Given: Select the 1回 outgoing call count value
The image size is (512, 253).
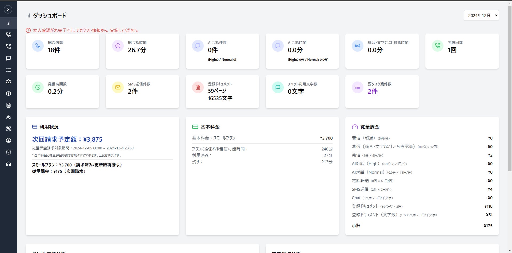Looking at the screenshot, I should [x=452, y=50].
